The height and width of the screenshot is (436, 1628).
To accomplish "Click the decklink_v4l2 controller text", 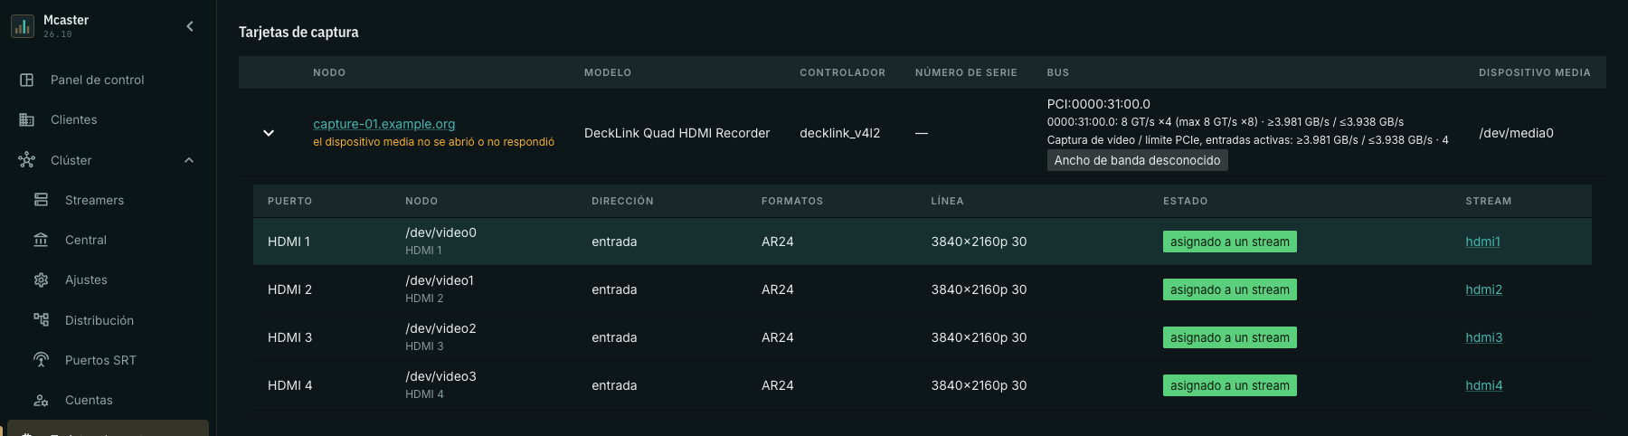I will click(x=839, y=133).
